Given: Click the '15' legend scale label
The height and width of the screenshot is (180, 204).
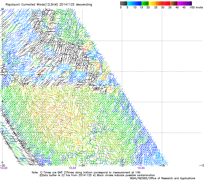Looking at the screenshot, I should pos(141,7).
